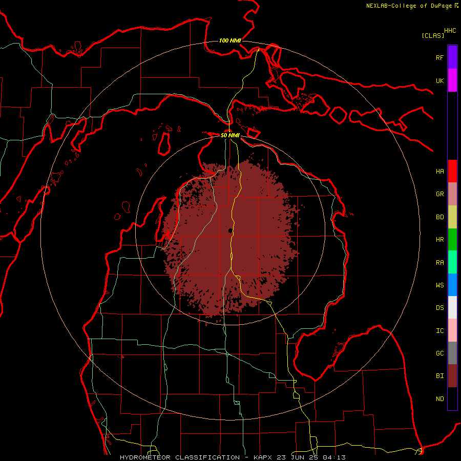The image size is (461, 461).
Task: Click the ND black legend swatch
Action: tap(452, 399)
